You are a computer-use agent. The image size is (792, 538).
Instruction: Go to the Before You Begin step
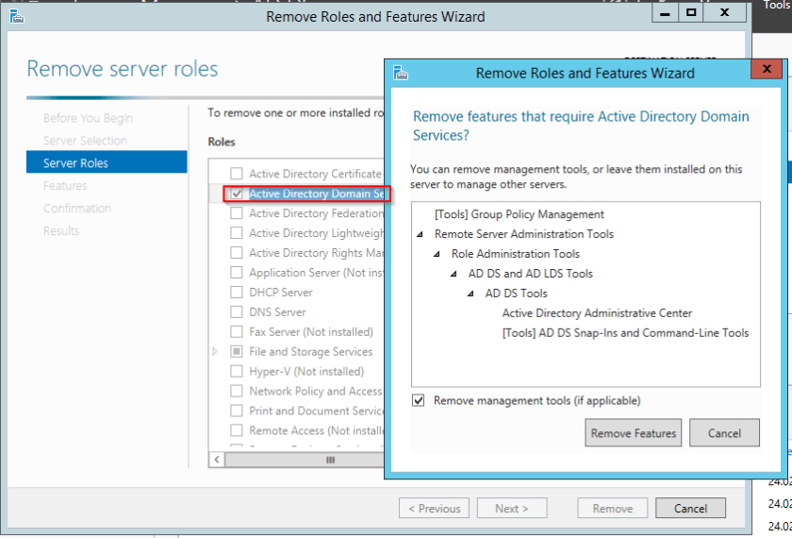pos(88,118)
